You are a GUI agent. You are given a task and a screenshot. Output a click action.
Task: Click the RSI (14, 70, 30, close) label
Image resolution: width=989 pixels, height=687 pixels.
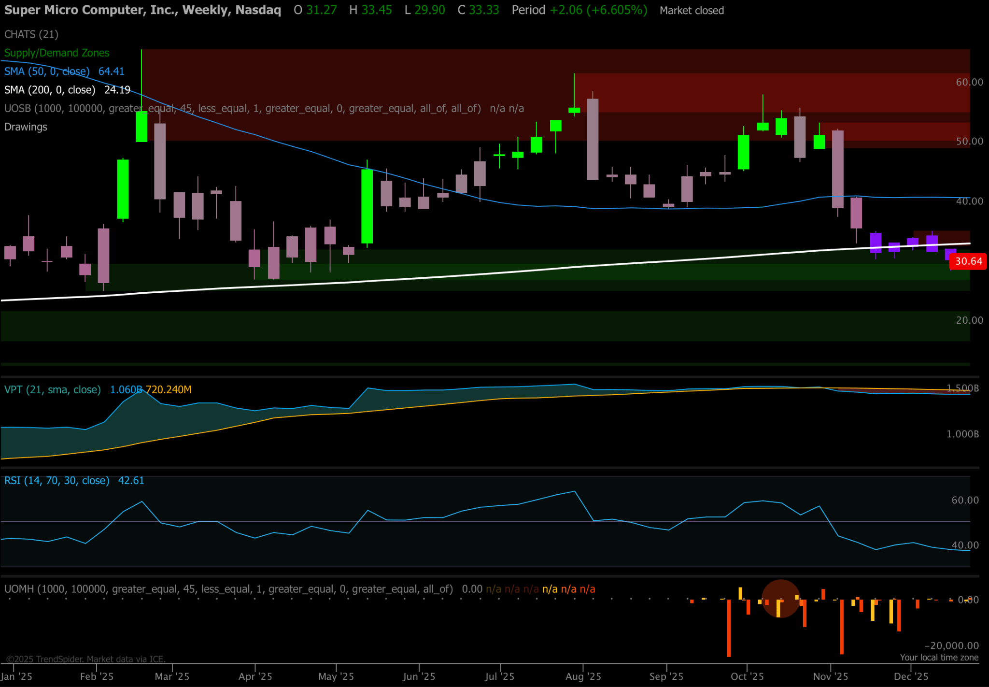[57, 481]
